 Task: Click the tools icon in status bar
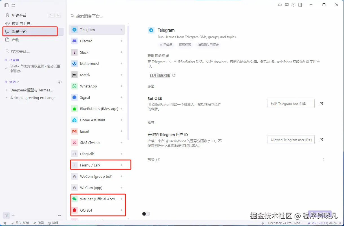(5, 223)
